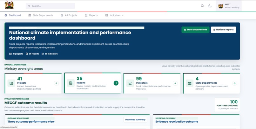This screenshot has height=129, width=256.
Task: Click the Download summary button
Action: click(x=135, y=119)
